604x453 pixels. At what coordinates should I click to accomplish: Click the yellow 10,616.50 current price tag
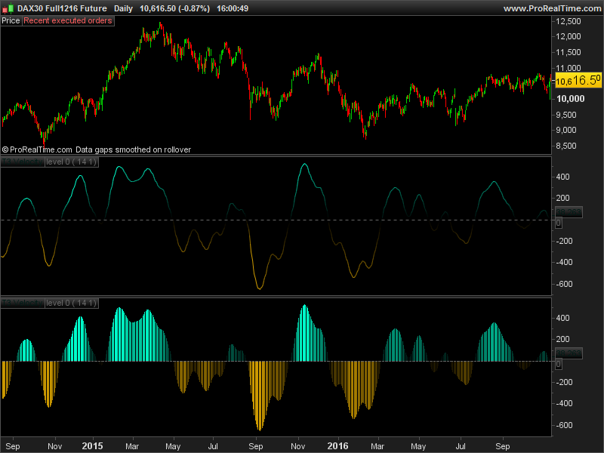point(578,81)
